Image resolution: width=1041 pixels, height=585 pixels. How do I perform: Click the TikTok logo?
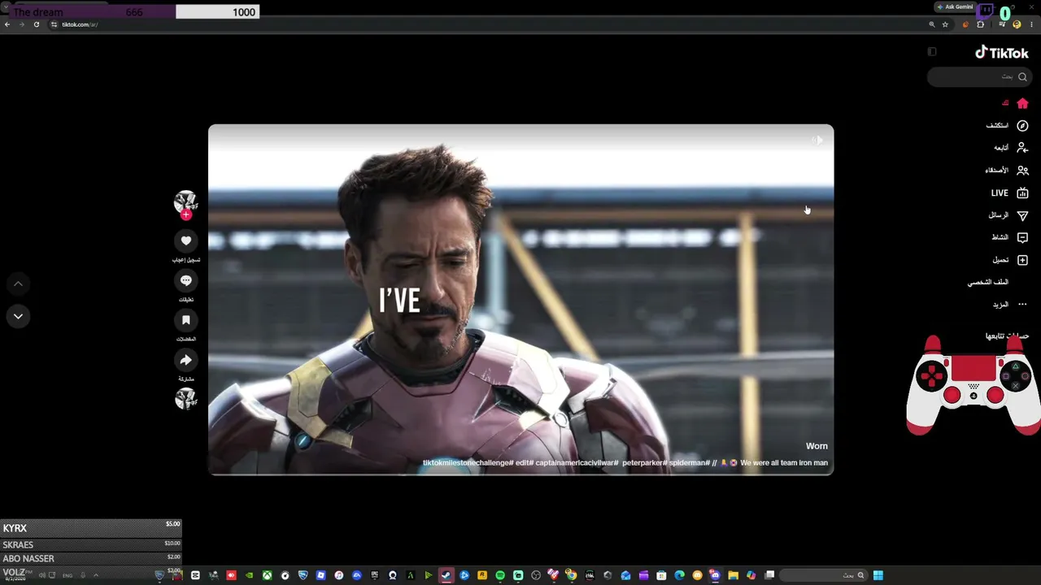[1002, 53]
